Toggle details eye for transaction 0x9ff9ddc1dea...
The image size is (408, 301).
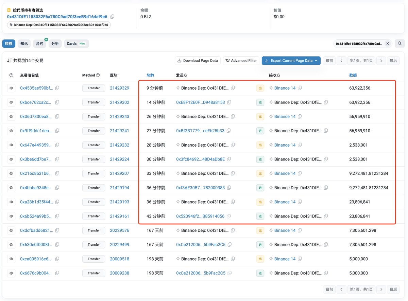pyautogui.click(x=11, y=131)
